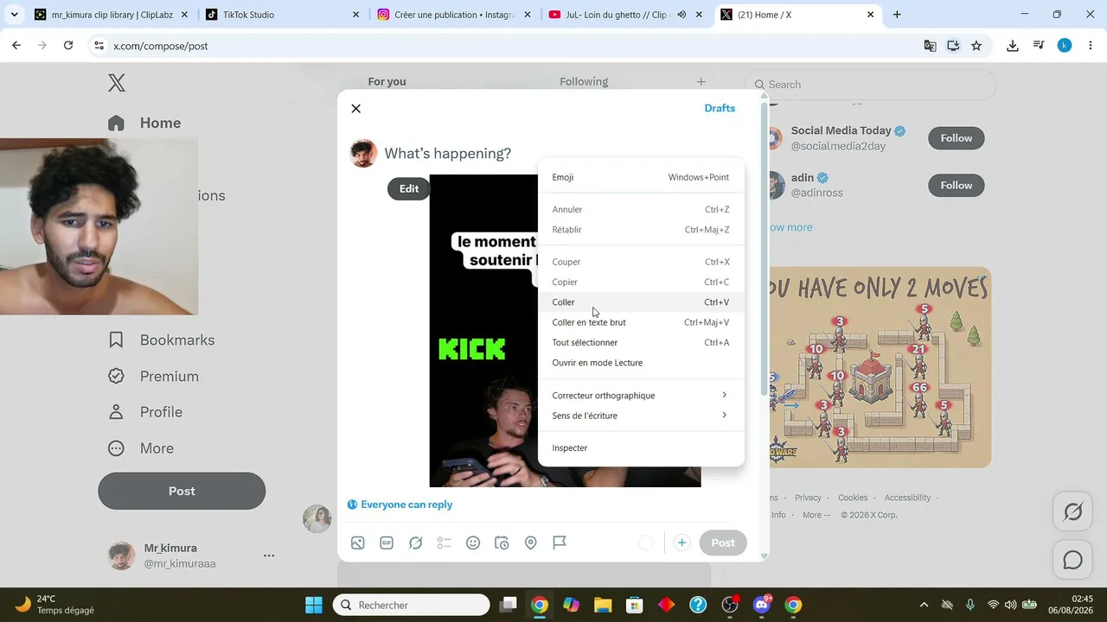
Task: Open the Google Translate icon in address bar
Action: 930,46
